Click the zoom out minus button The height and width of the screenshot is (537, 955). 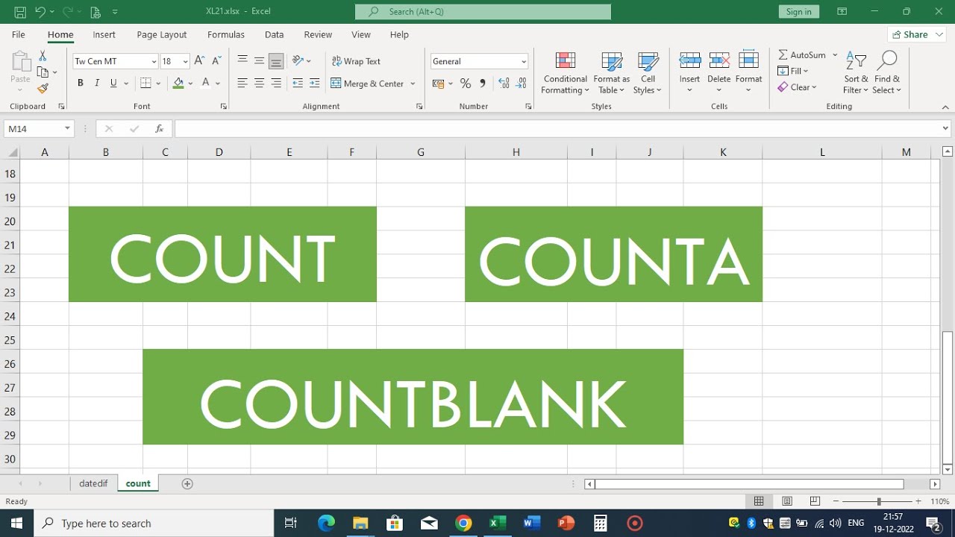click(x=836, y=502)
